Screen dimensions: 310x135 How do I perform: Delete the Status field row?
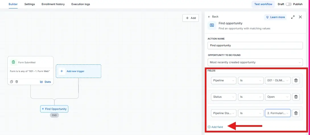click(x=296, y=97)
